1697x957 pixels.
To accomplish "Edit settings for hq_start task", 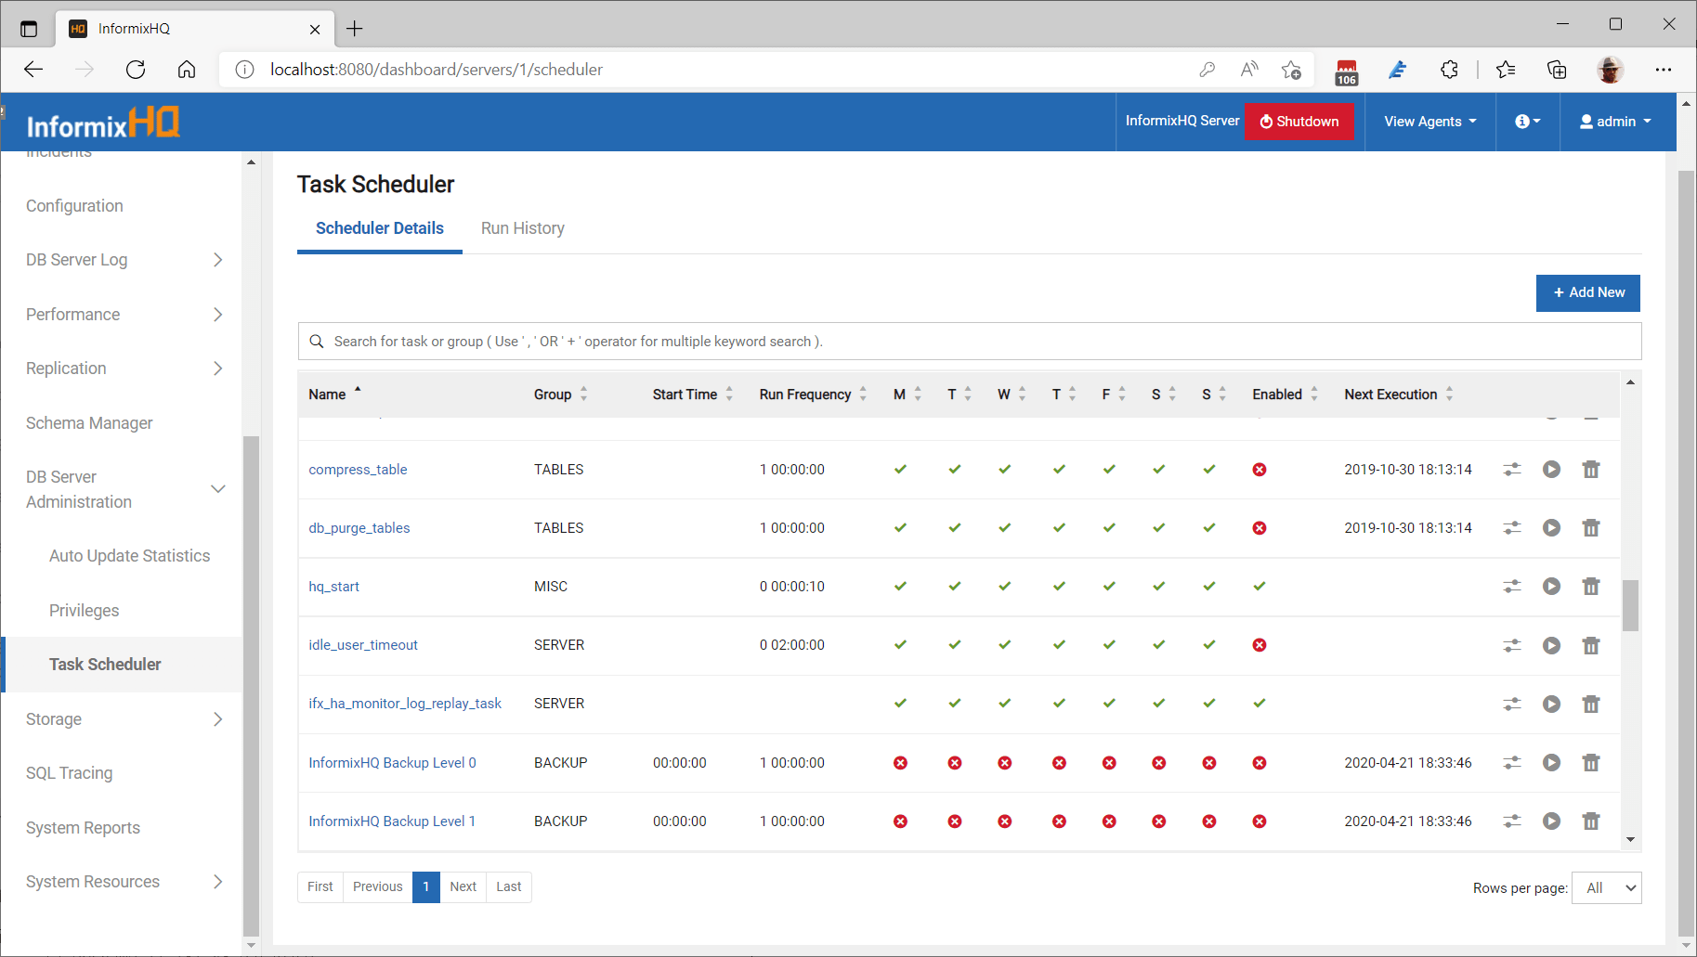I will (1512, 587).
